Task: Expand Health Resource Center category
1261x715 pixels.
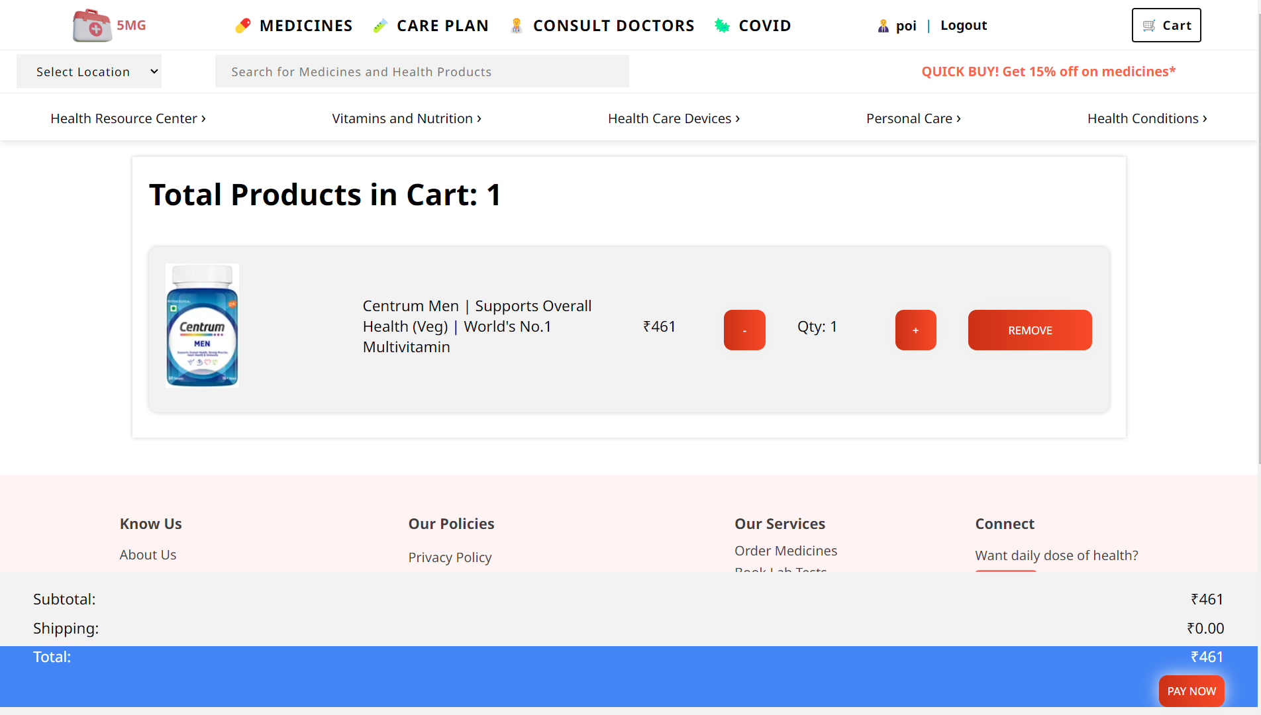Action: [128, 119]
